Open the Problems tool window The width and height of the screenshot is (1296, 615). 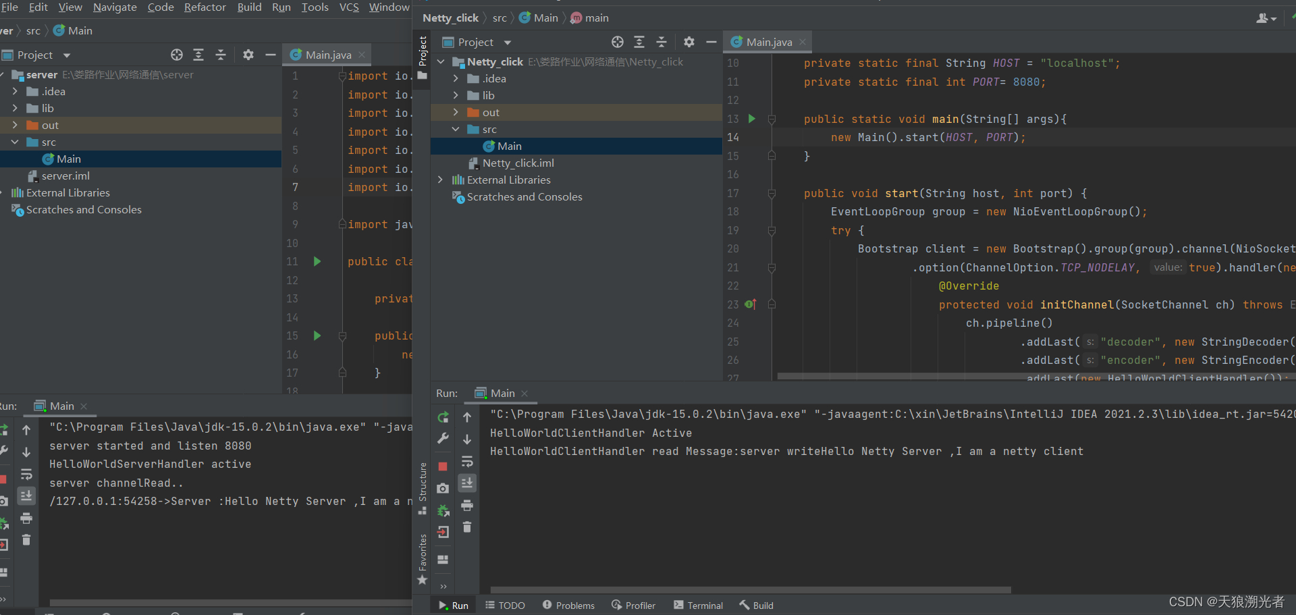pos(568,606)
